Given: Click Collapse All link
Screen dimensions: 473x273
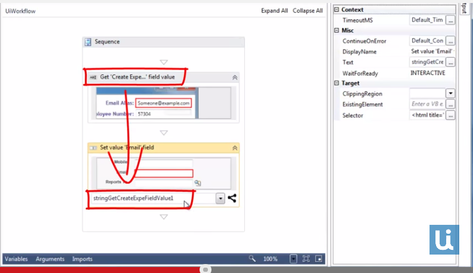Looking at the screenshot, I should click(x=307, y=11).
